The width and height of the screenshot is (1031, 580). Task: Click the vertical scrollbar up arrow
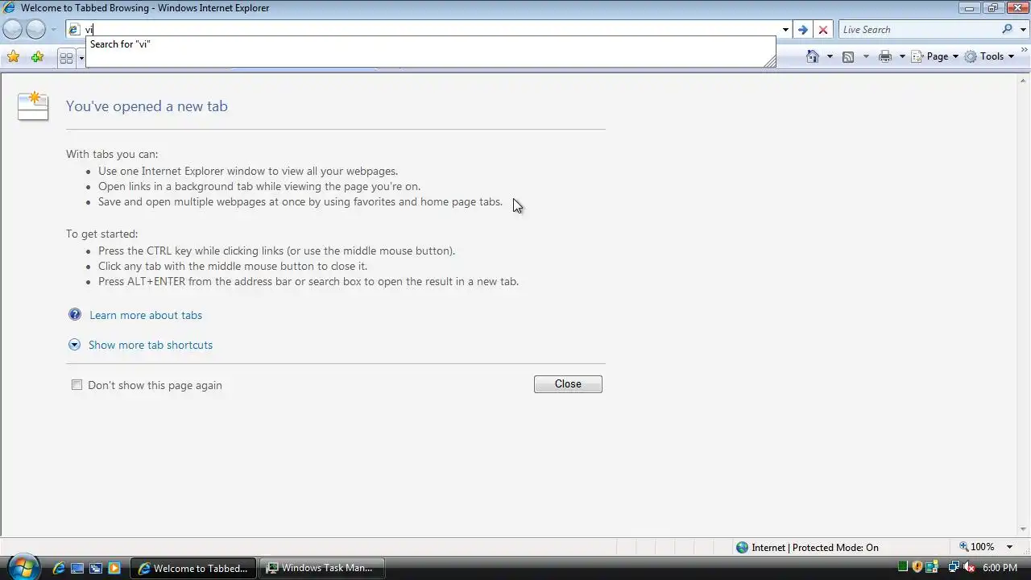coord(1024,80)
